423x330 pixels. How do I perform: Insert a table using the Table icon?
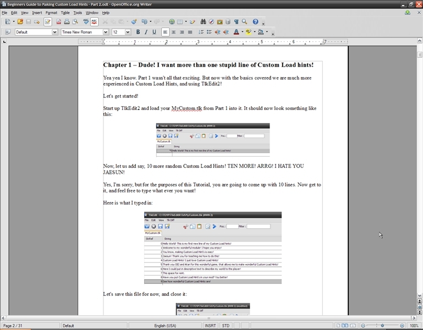[x=180, y=22]
